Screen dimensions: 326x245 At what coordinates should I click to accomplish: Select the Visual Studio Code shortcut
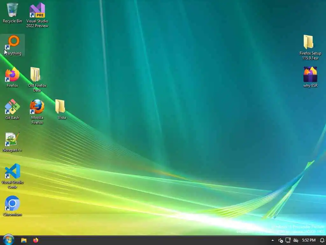(x=12, y=176)
